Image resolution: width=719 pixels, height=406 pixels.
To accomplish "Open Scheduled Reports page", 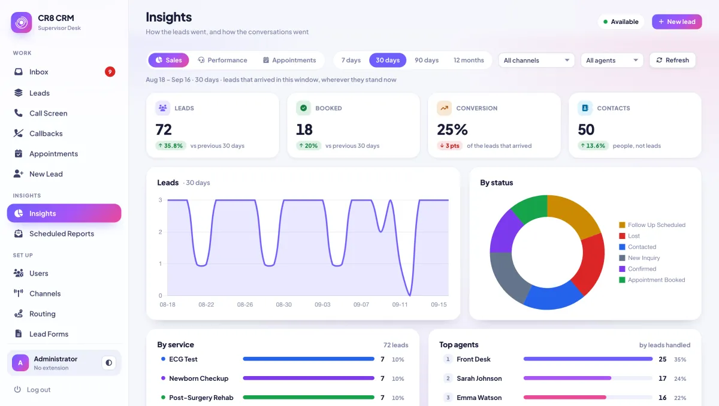I will tap(64, 234).
